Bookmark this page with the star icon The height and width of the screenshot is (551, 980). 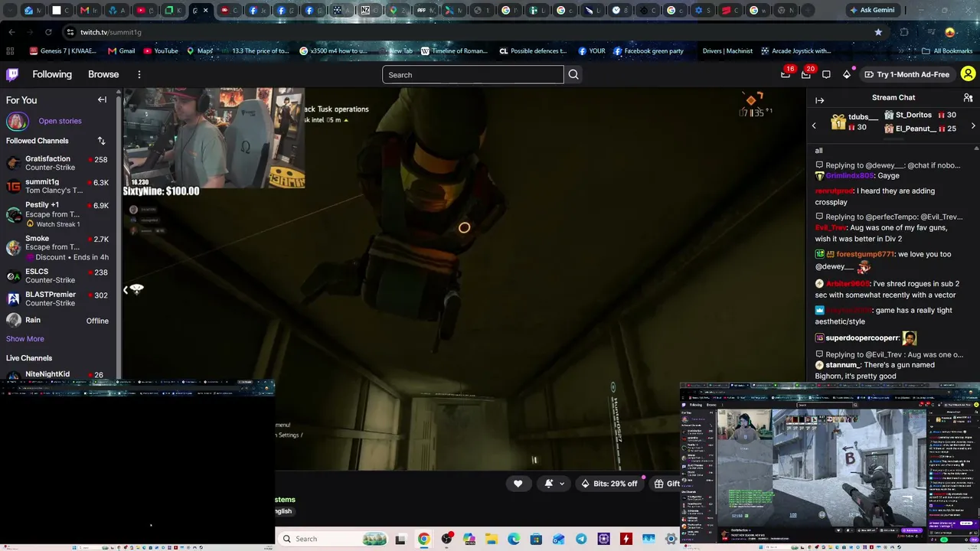[x=878, y=32]
